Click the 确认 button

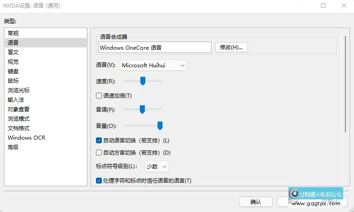coord(256,202)
